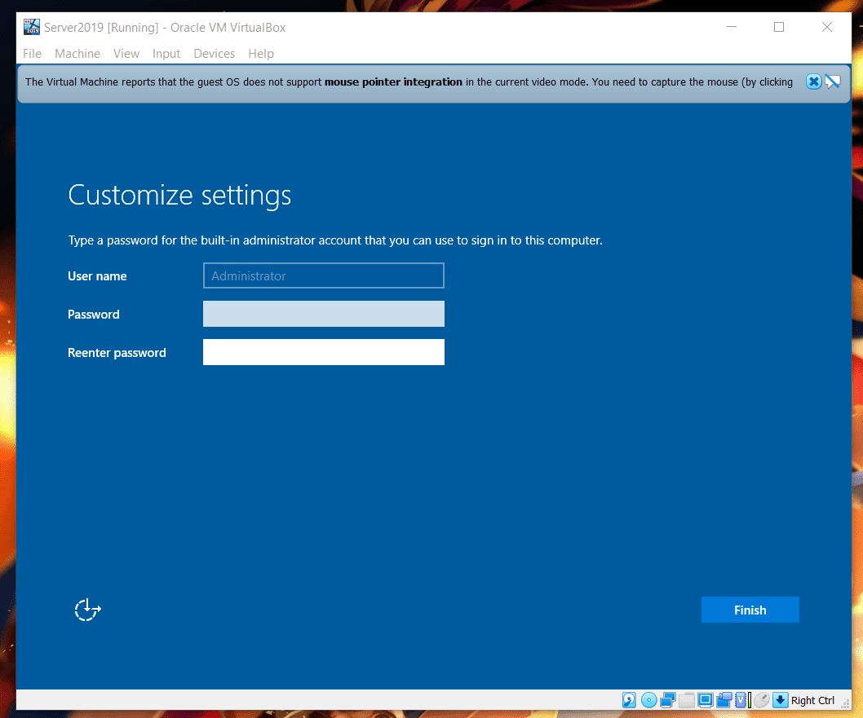Open the Machine menu
Image resolution: width=863 pixels, height=718 pixels.
[x=77, y=54]
